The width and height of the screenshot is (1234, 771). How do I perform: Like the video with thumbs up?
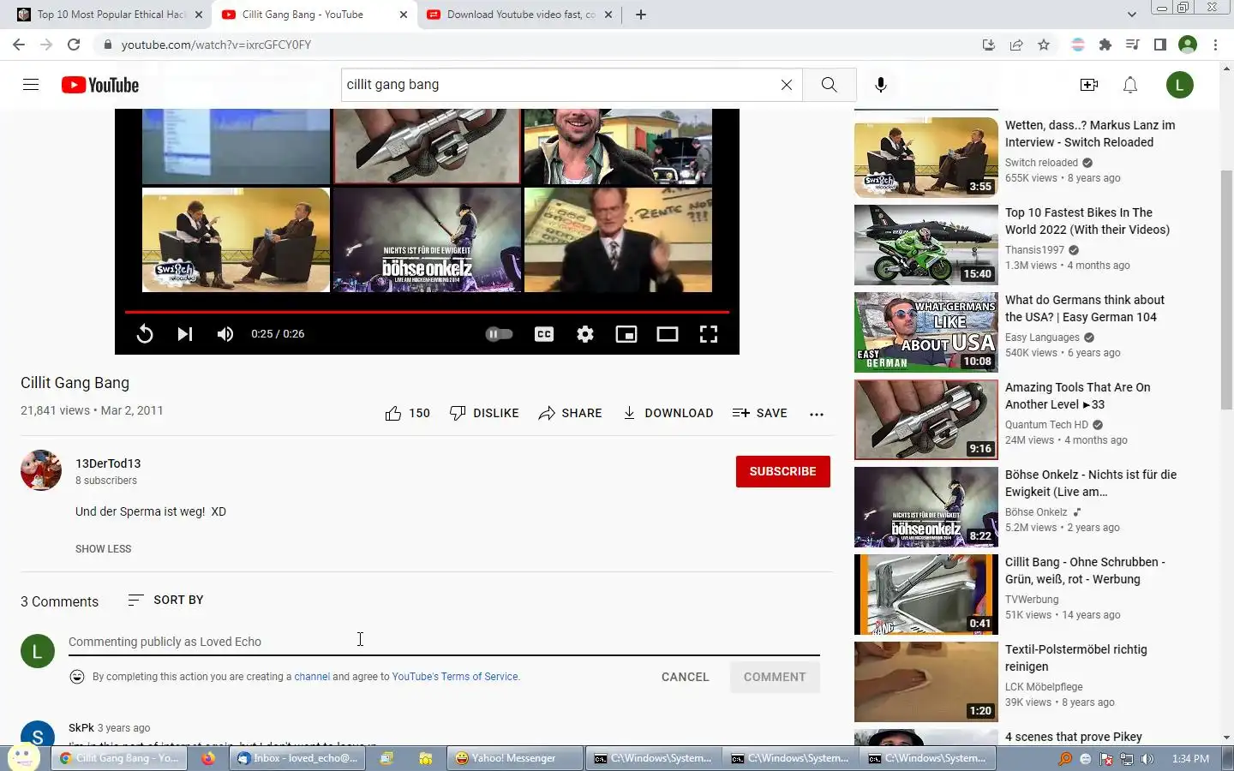[x=407, y=413]
